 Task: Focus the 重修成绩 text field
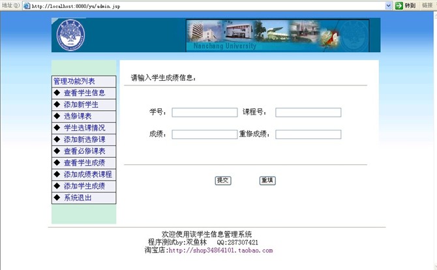tap(308, 134)
